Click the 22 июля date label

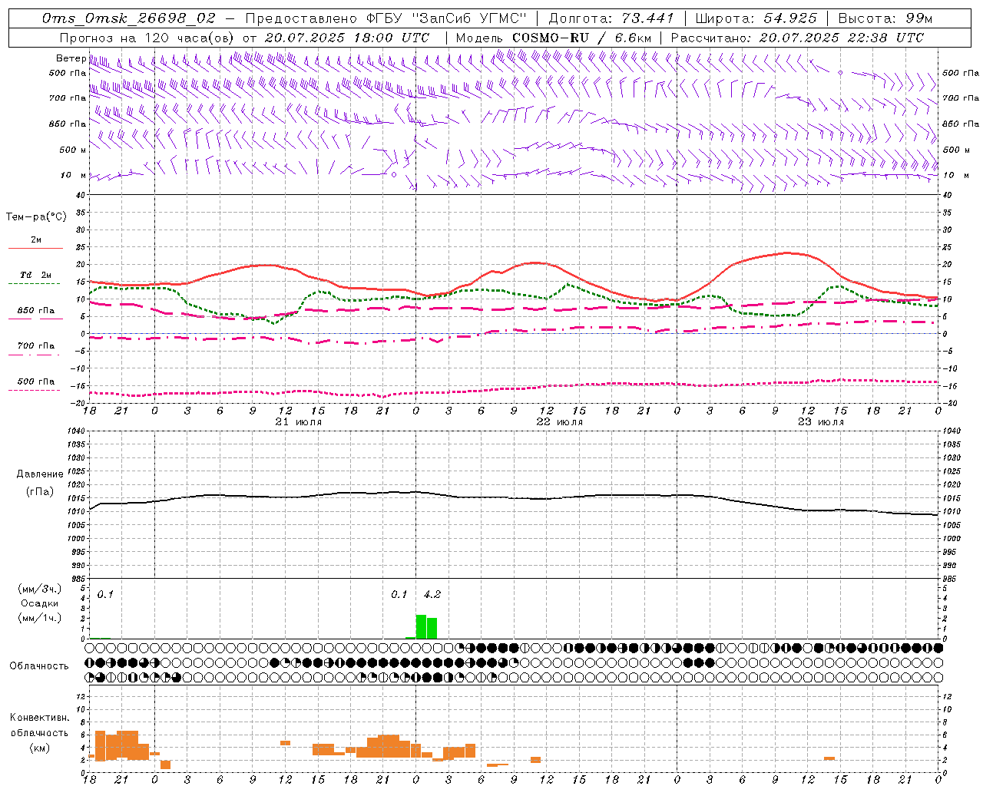click(560, 422)
